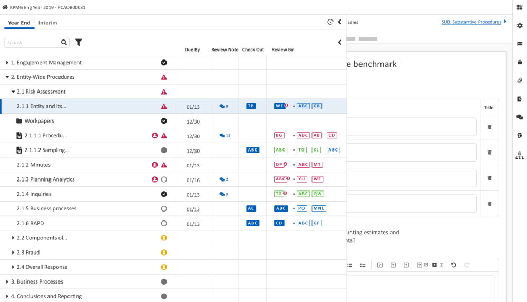Viewport: 527px width, 302px height.
Task: Open review notes for 2.1.1.1 Procedure
Action: pos(225,136)
